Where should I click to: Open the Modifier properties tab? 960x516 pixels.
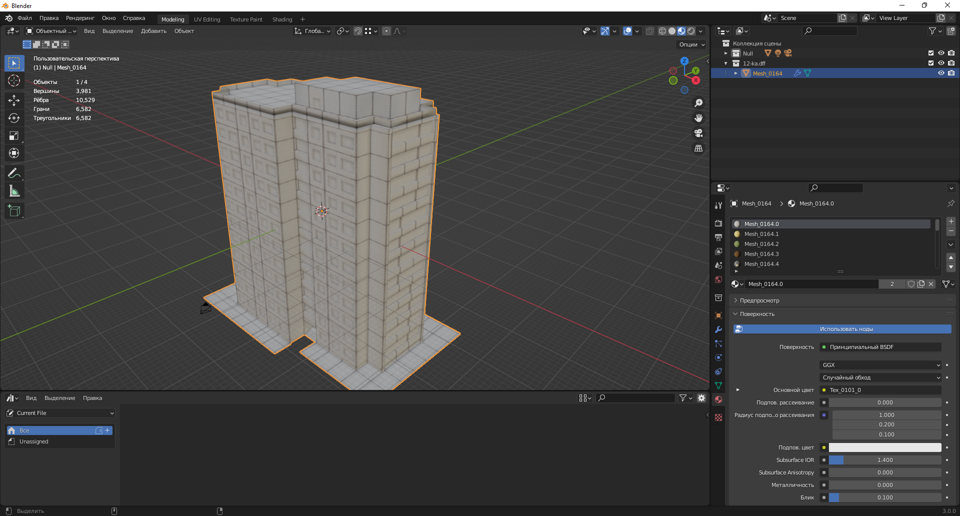[x=718, y=329]
